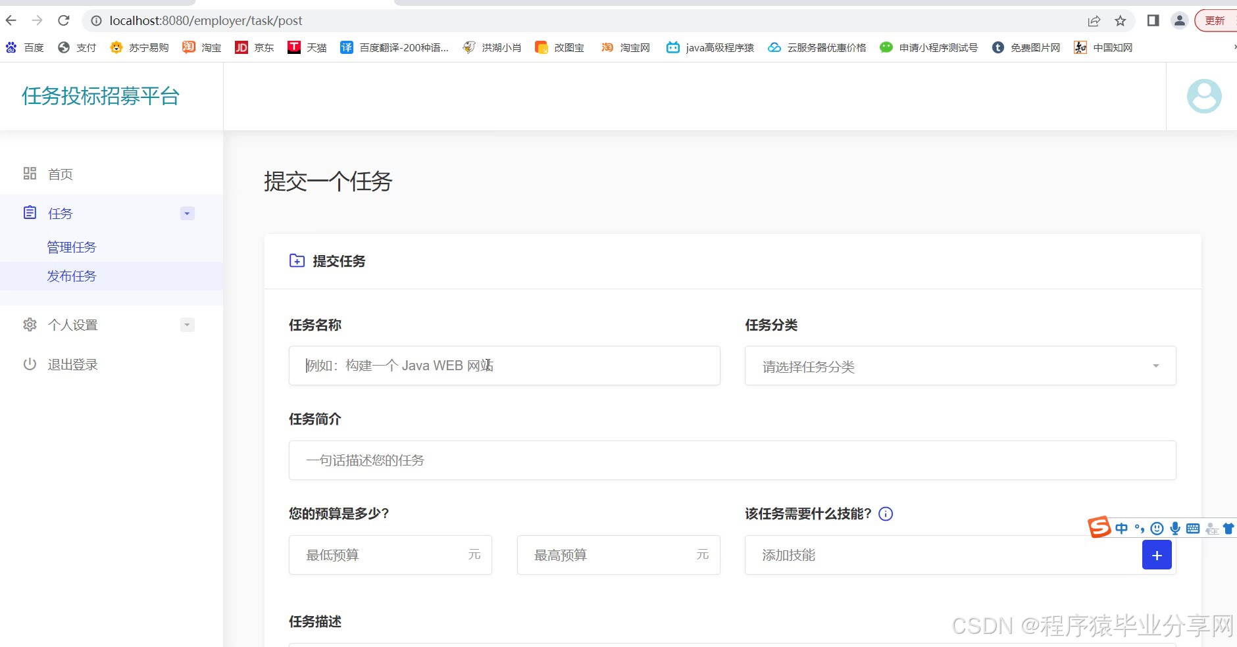
Task: Toggle Sogou punctuation mode
Action: pyautogui.click(x=1140, y=529)
